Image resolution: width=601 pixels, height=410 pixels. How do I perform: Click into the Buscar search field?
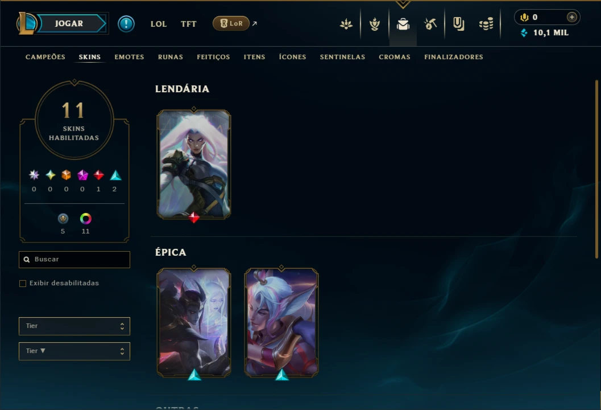click(74, 260)
